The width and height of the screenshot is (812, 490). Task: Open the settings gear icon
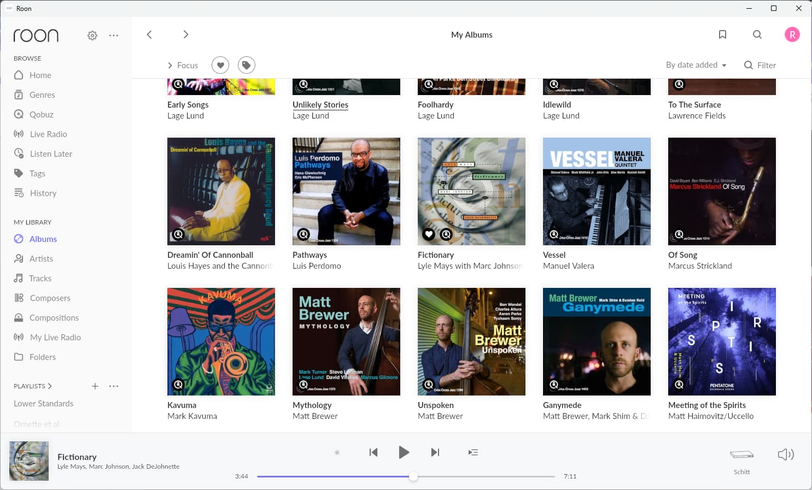point(92,36)
